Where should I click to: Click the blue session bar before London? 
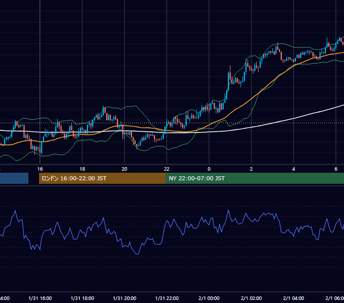pos(14,178)
